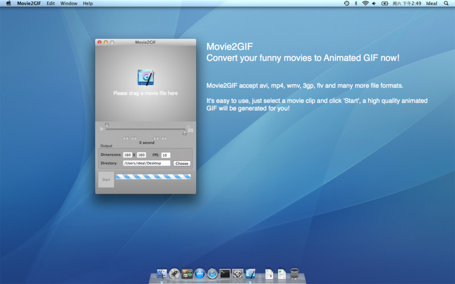Open the Edit menu
Viewport: 455px width, 284px height.
point(51,3)
